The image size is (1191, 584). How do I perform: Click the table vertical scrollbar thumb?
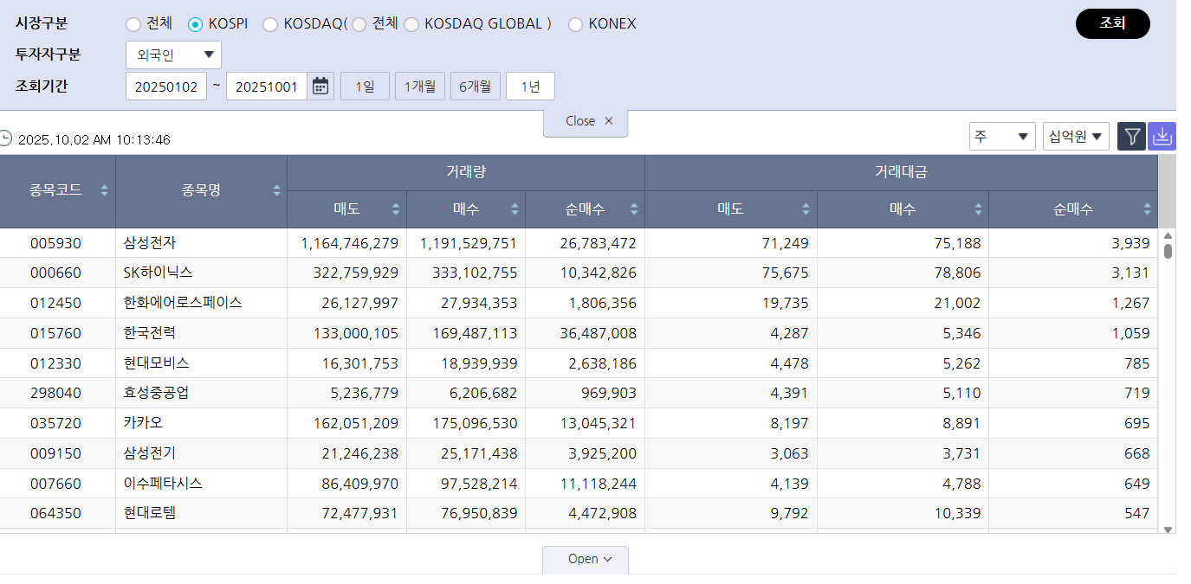(1168, 251)
